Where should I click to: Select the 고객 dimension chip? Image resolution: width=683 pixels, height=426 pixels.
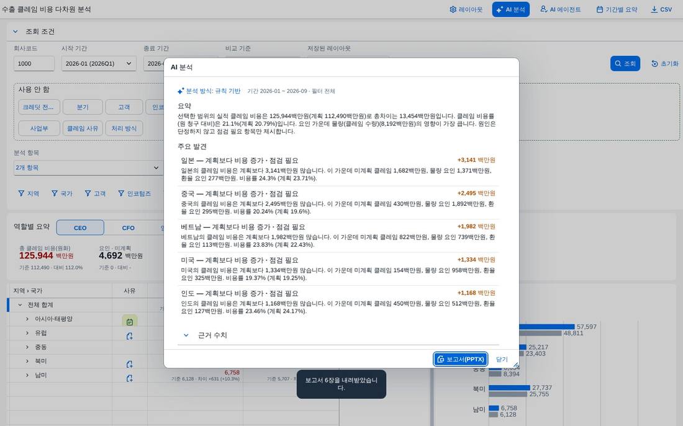[x=124, y=107]
